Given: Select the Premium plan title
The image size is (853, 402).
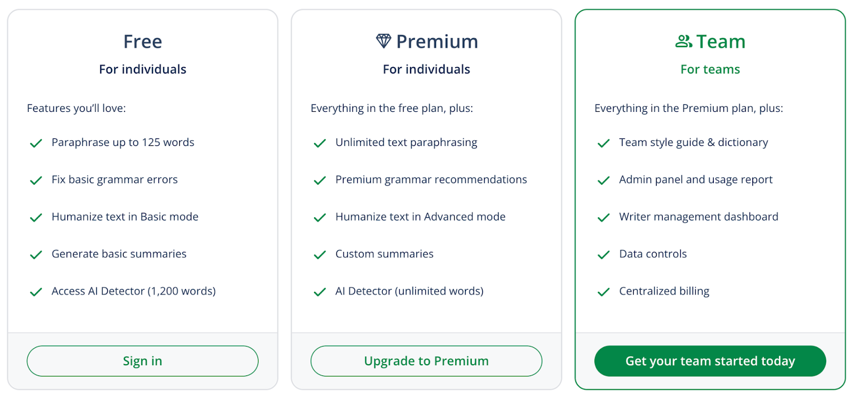Looking at the screenshot, I should coord(437,42).
